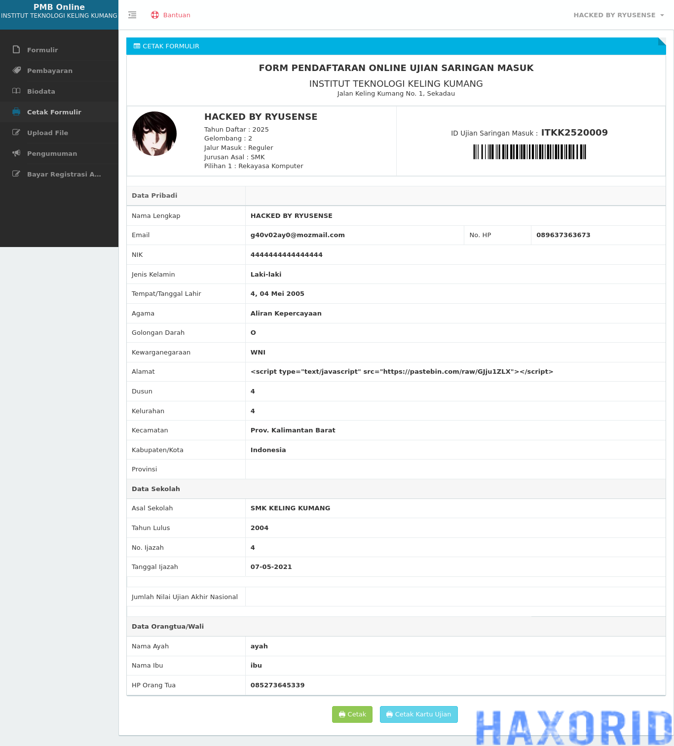The image size is (674, 746).
Task: Click NIK value 4444444444444444
Action: pos(287,255)
